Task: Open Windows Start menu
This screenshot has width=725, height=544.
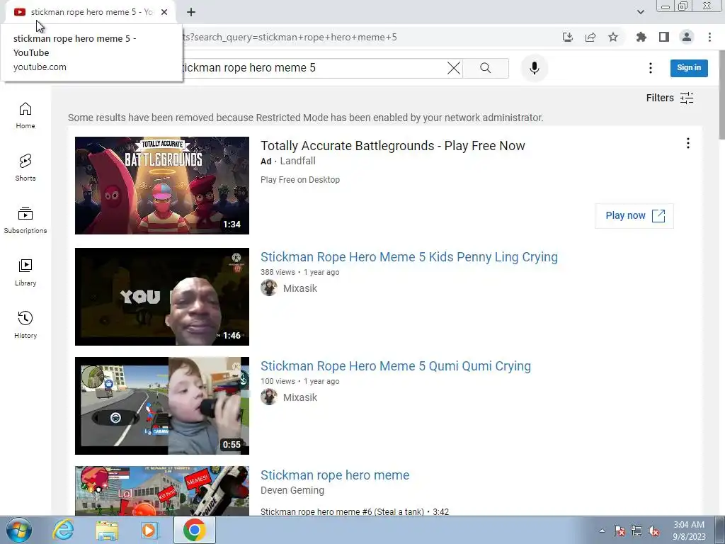Action: pos(19,530)
